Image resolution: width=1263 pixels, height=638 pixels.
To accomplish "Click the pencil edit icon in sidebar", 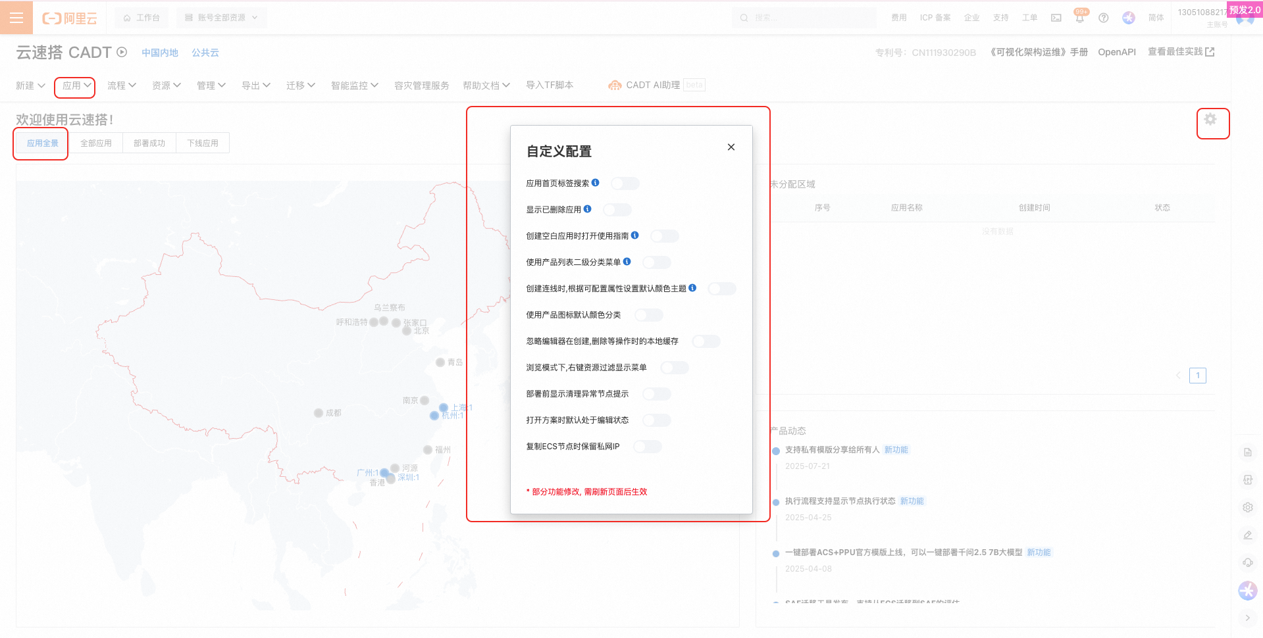I will click(1248, 535).
